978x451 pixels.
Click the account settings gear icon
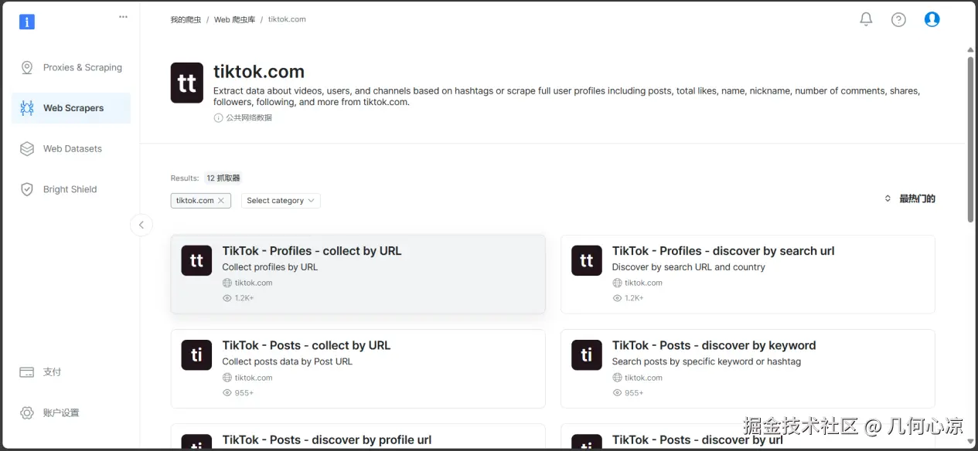pos(27,413)
